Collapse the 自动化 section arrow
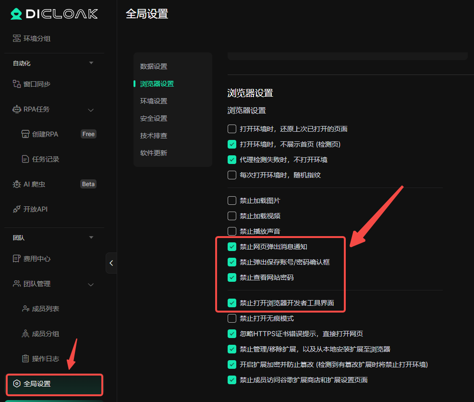Screen dimensions: 474x402 (91, 63)
